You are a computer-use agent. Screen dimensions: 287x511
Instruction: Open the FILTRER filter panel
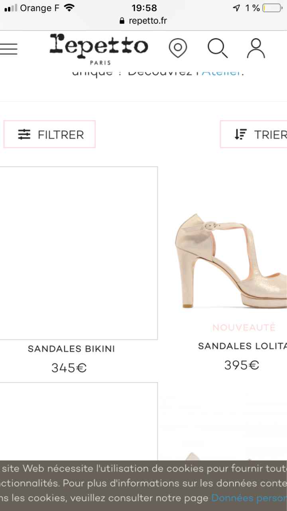pyautogui.click(x=49, y=135)
